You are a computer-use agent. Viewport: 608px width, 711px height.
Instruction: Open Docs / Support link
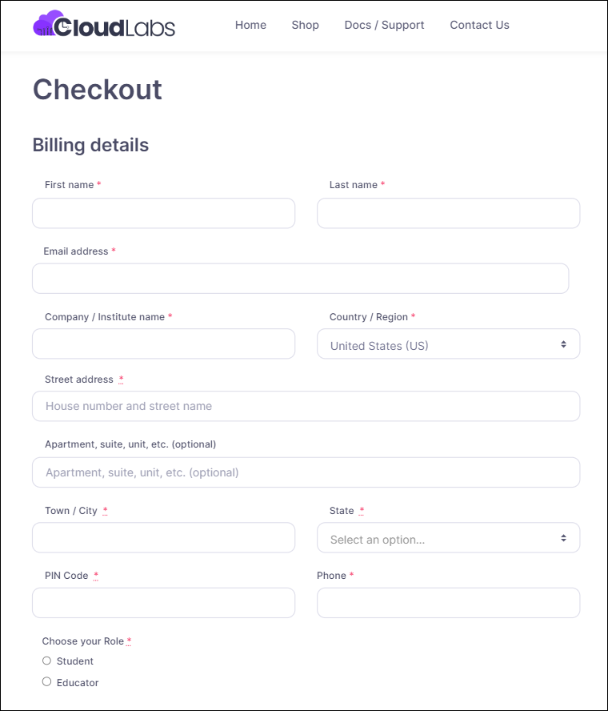click(x=384, y=25)
